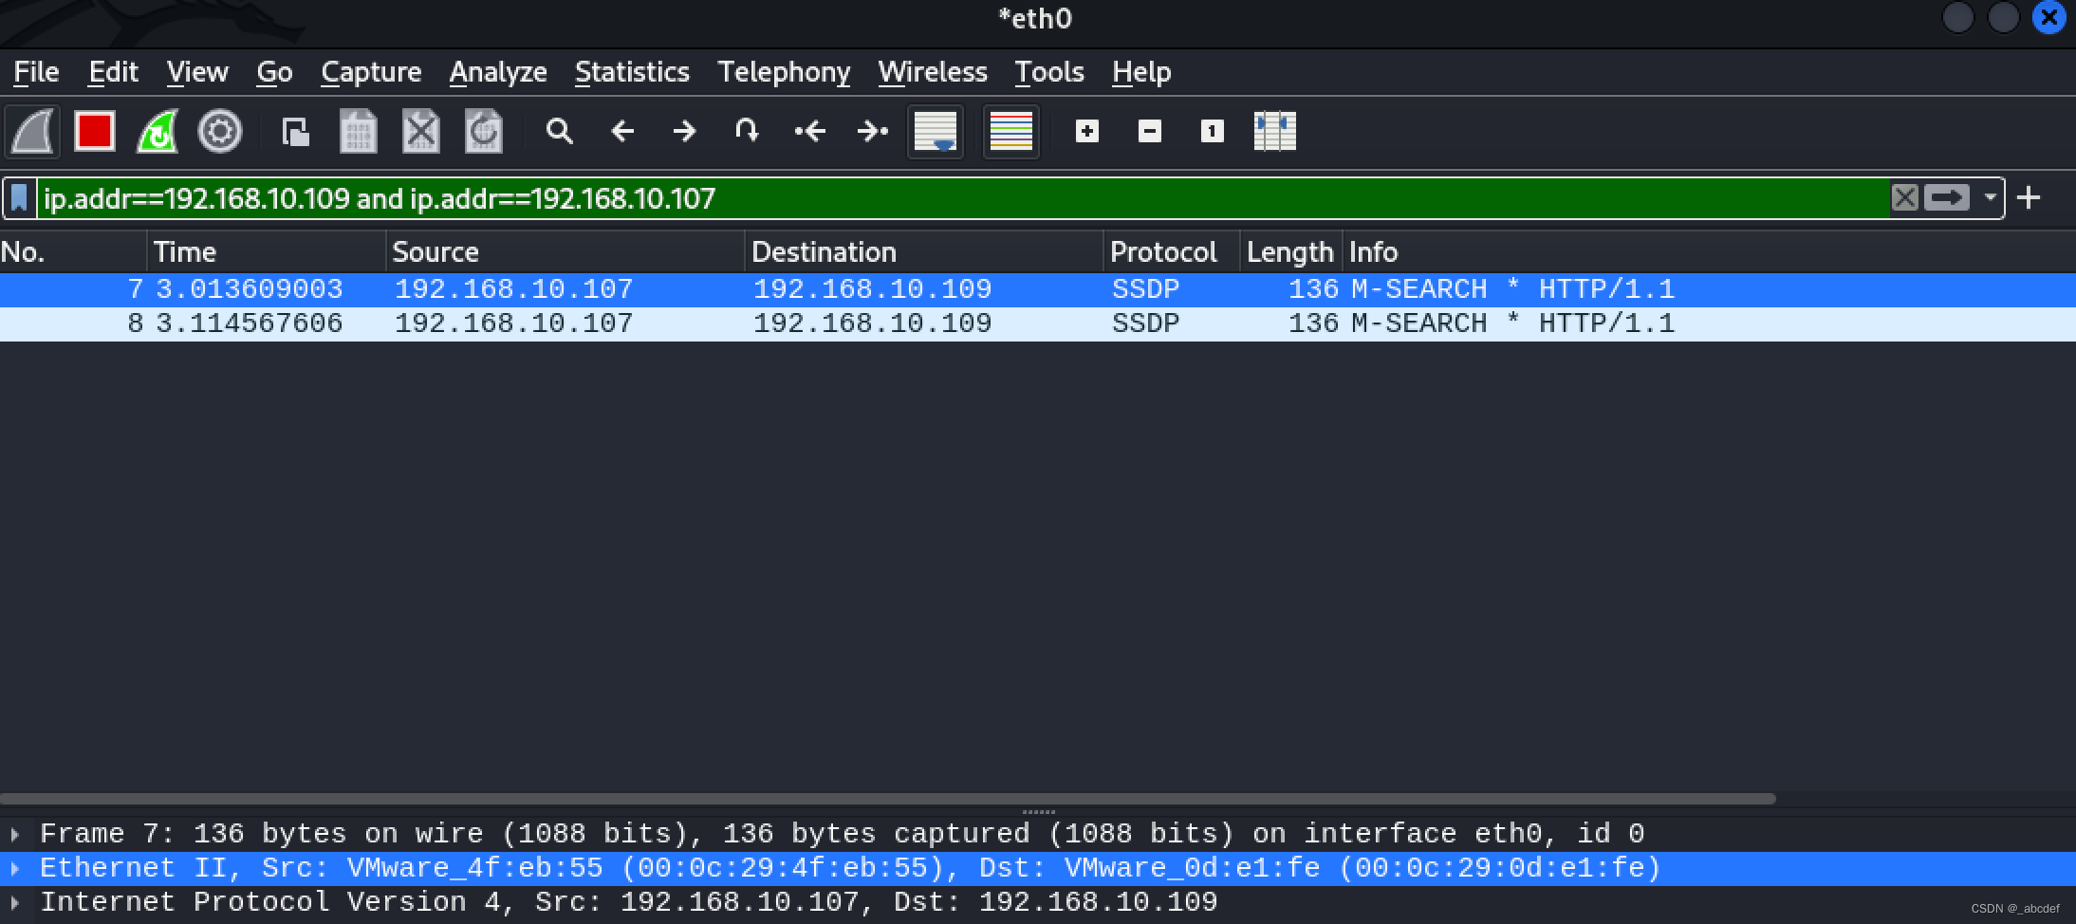Sort by the Protocol column header
This screenshot has height=924, width=2076.
click(1172, 252)
